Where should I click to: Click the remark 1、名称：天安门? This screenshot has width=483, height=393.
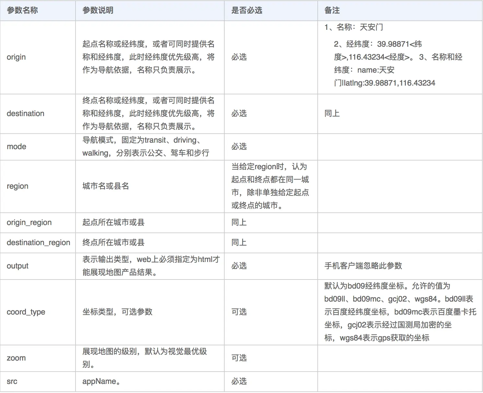coord(354,27)
